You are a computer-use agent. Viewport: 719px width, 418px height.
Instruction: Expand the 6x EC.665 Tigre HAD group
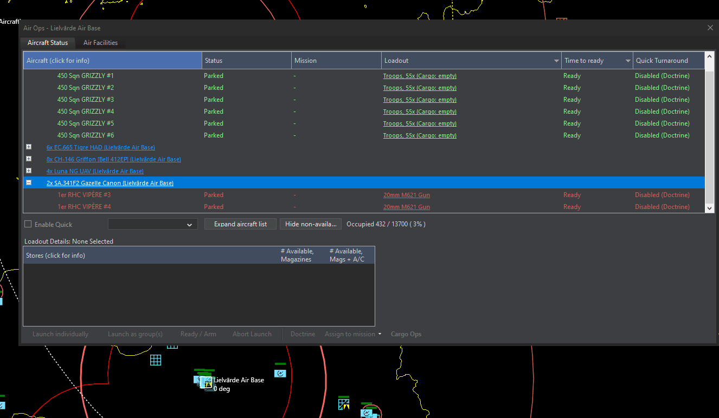[29, 147]
